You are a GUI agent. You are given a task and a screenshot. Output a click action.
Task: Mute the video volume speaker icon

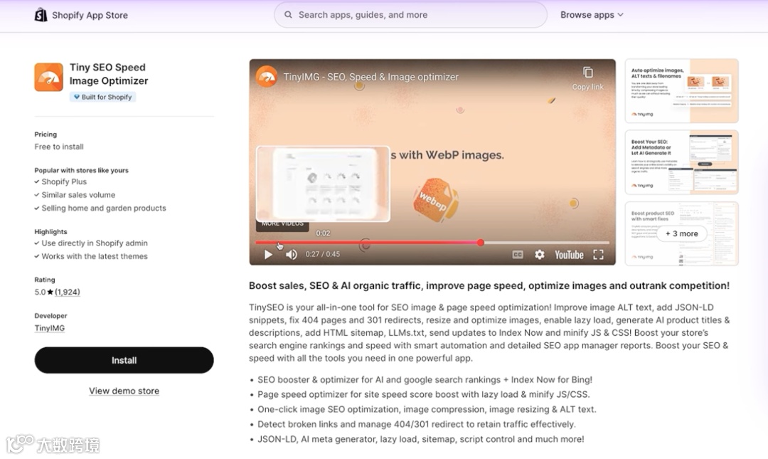(292, 255)
